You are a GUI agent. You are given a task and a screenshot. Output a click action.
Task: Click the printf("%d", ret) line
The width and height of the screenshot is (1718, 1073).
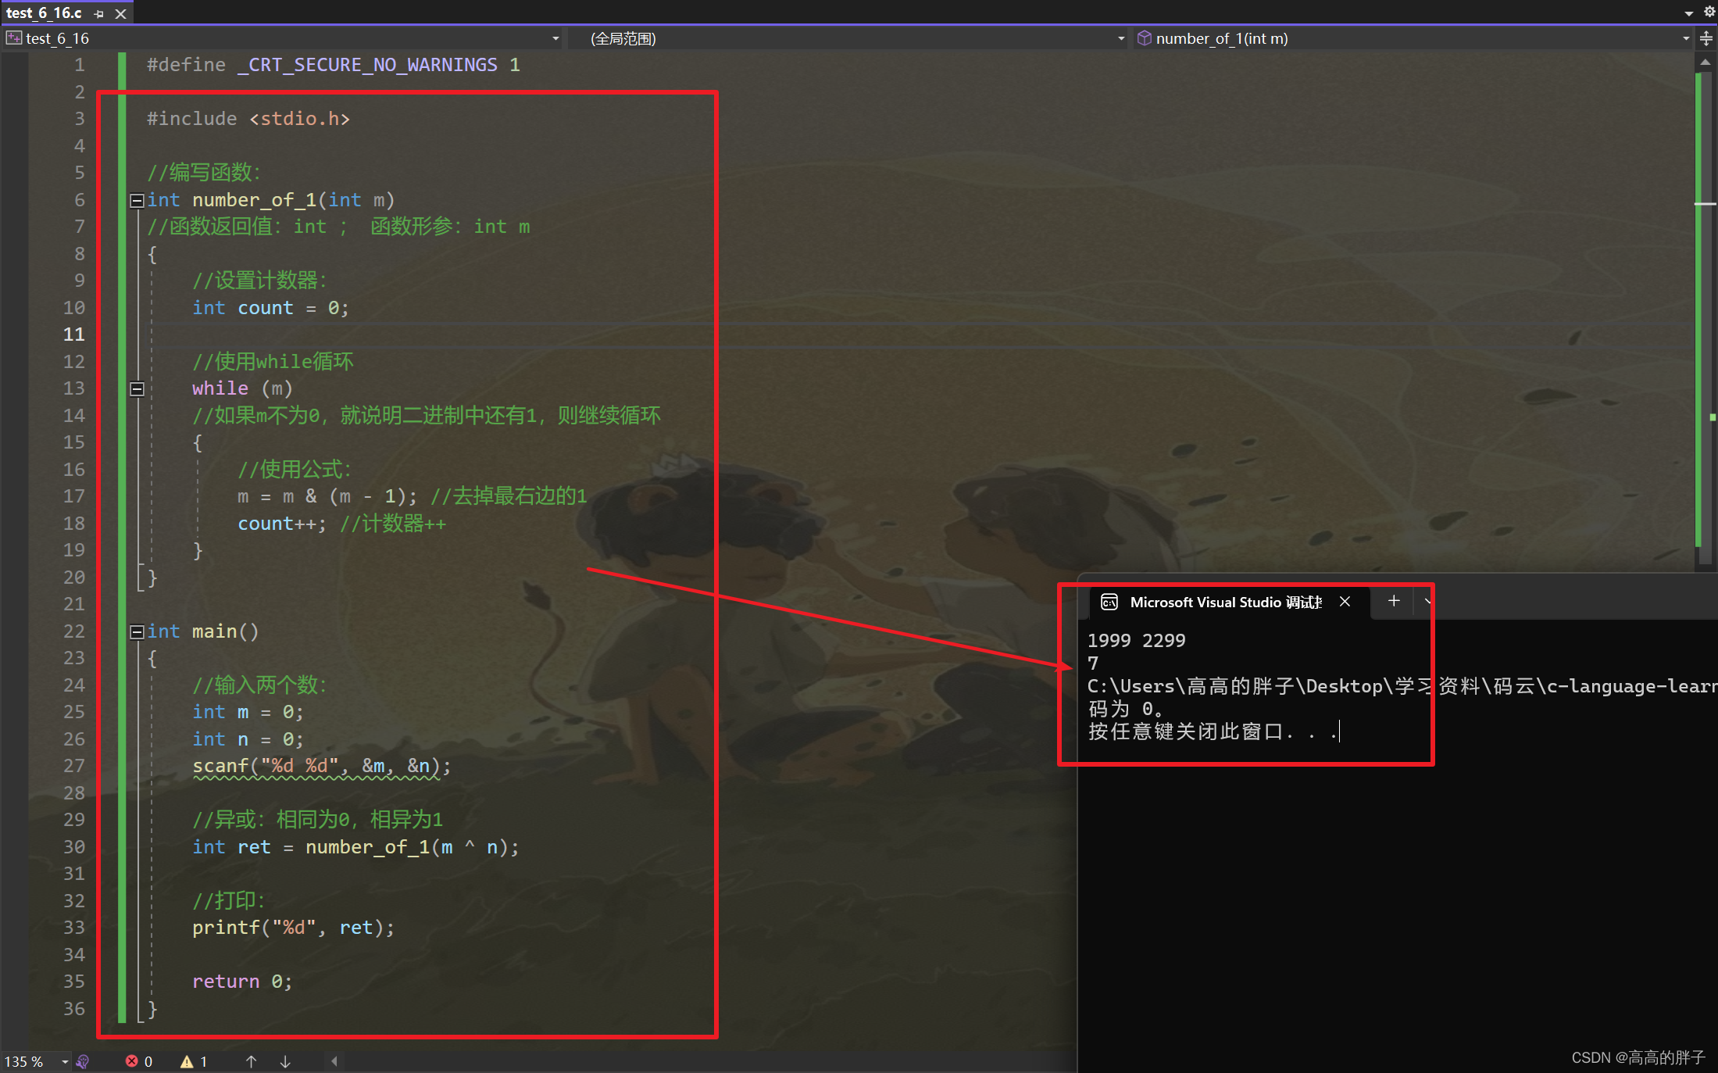(293, 928)
